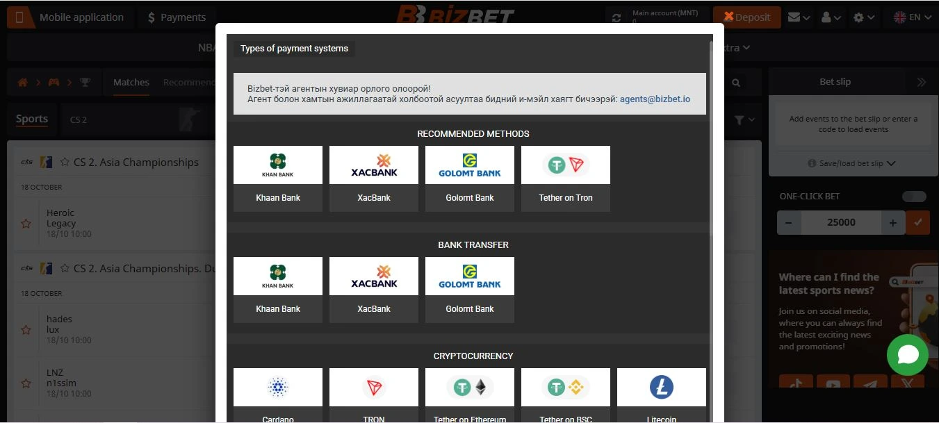Select Khaan Bank under Recommended Methods
This screenshot has width=939, height=423.
point(278,179)
